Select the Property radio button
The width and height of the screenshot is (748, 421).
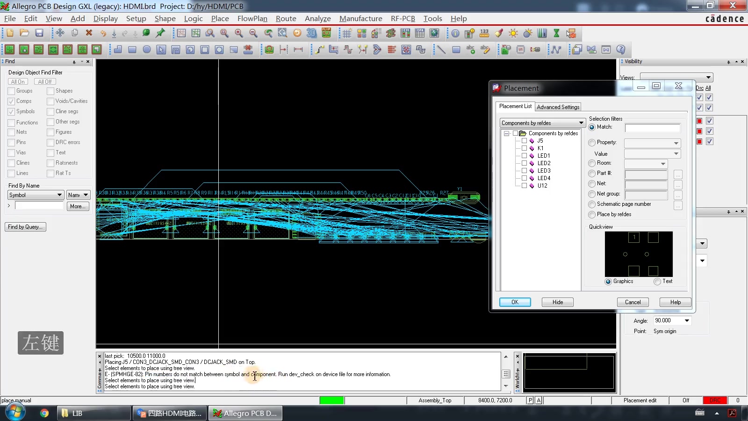pos(592,143)
